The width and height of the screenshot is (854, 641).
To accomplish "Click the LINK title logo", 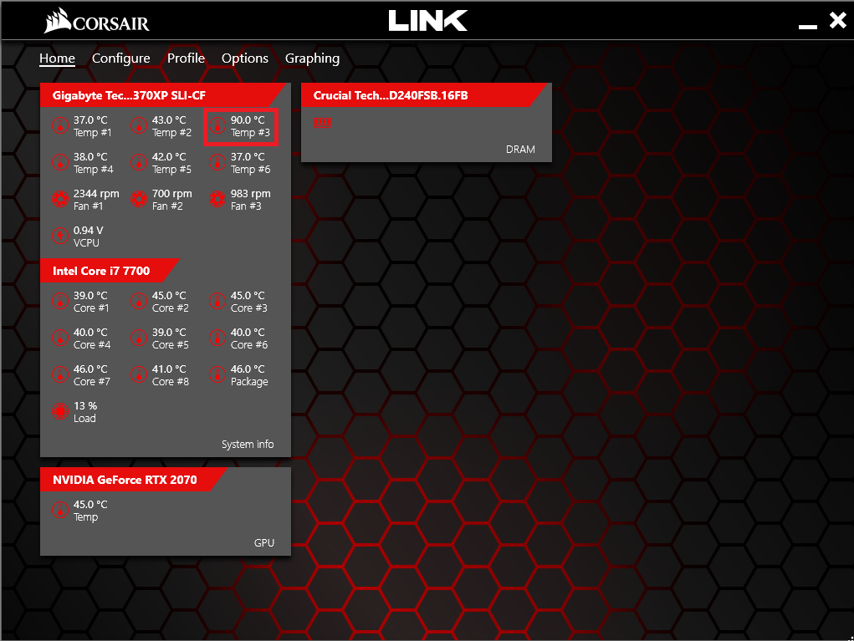I will click(428, 21).
